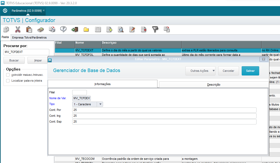Image resolution: width=280 pixels, height=163 pixels.
Task: Click the Cancelar button
Action: tap(228, 71)
